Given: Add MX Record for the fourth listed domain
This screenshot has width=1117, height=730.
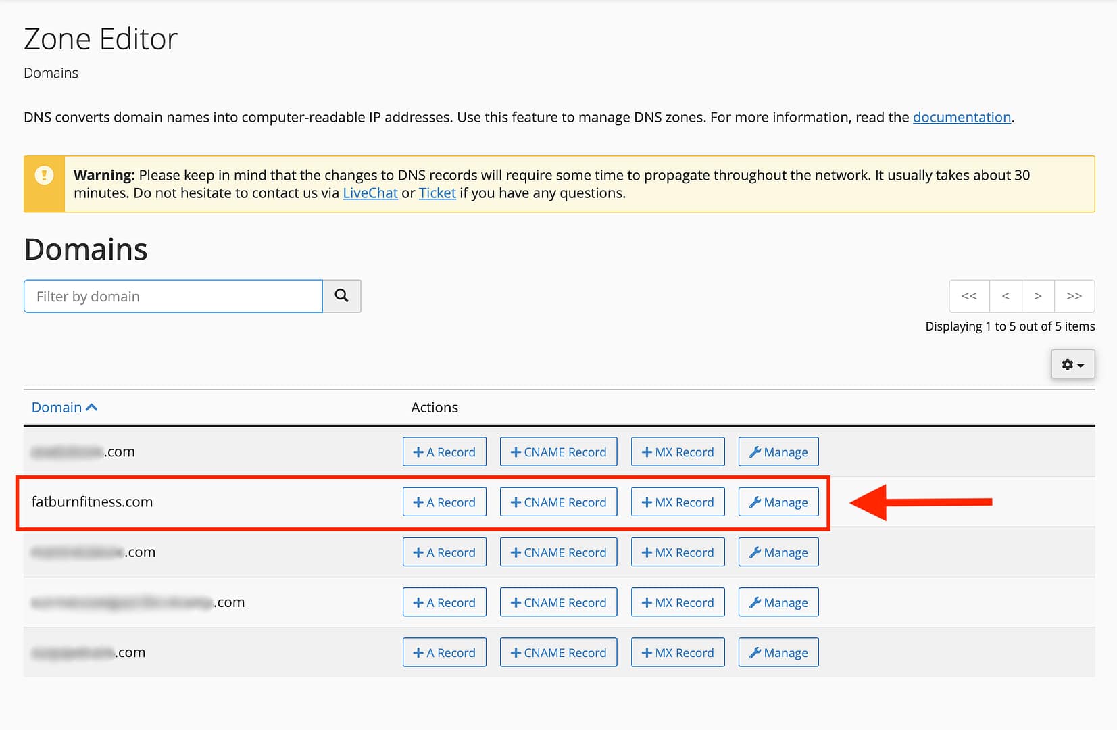Looking at the screenshot, I should tap(678, 602).
